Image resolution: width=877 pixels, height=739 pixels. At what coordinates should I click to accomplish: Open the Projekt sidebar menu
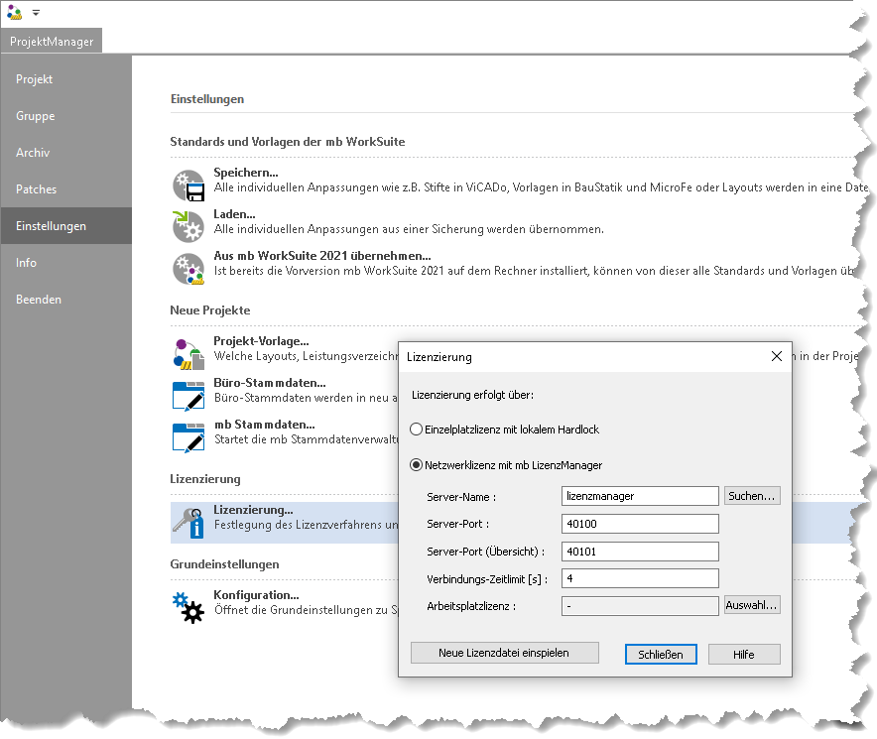(x=66, y=79)
